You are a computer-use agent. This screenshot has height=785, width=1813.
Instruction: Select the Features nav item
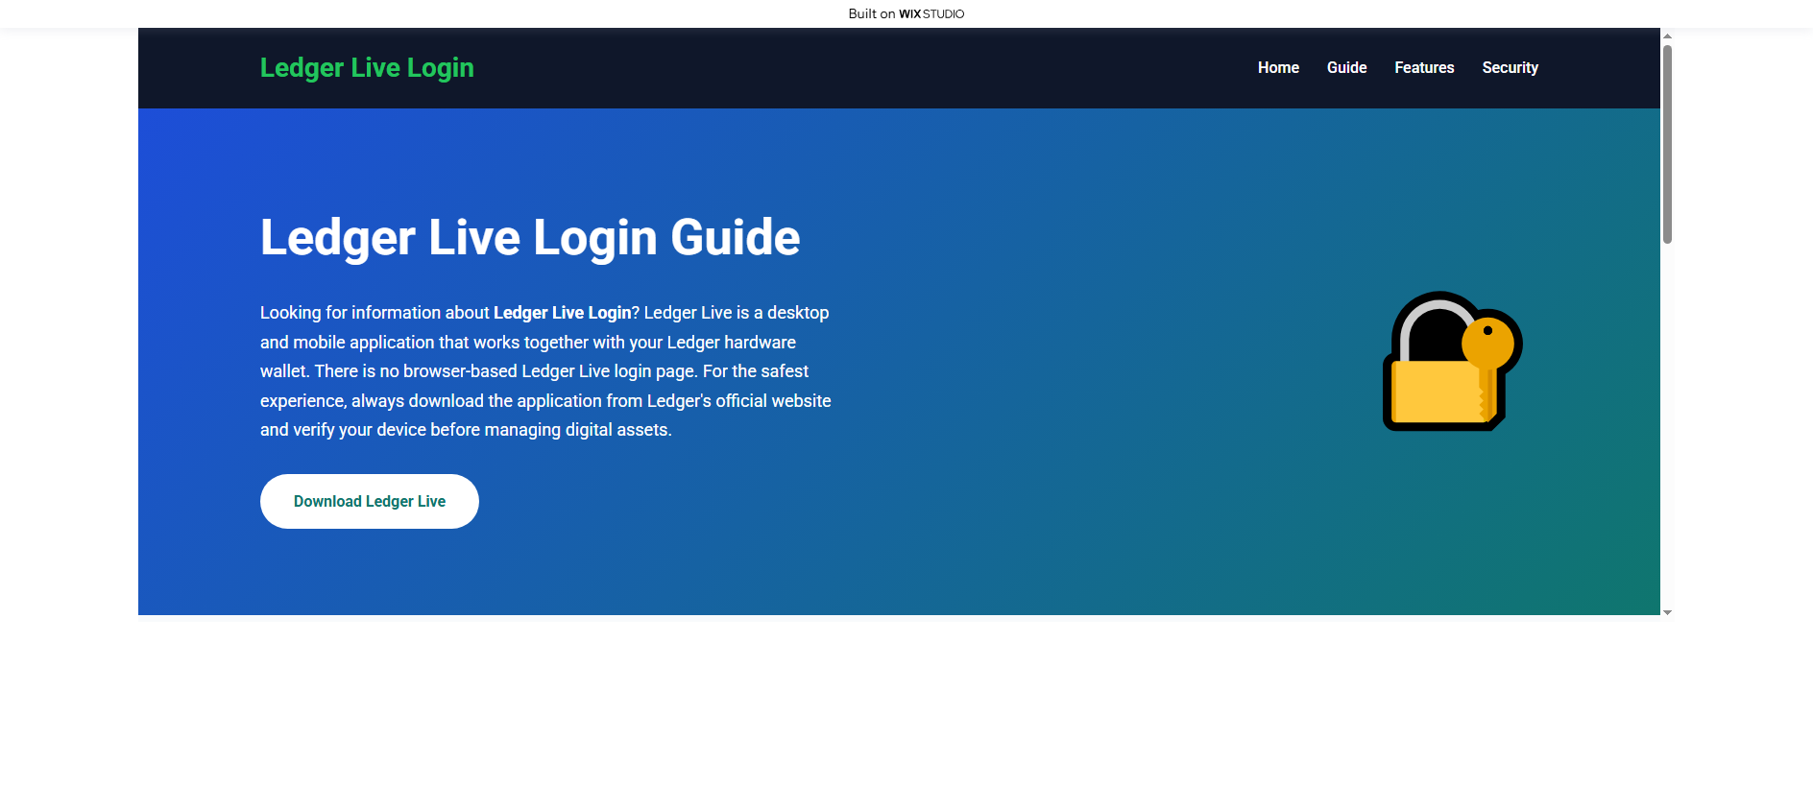[x=1424, y=68]
